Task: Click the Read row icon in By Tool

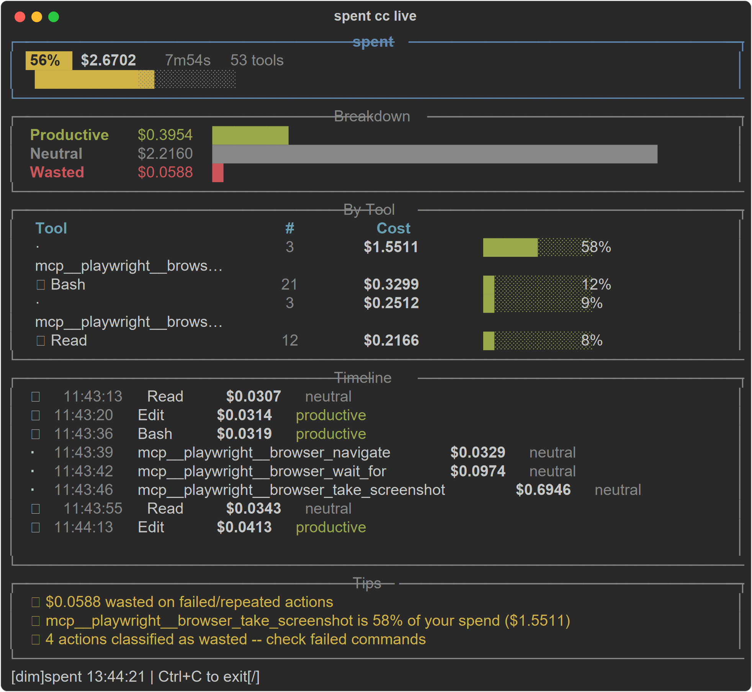Action: point(41,341)
